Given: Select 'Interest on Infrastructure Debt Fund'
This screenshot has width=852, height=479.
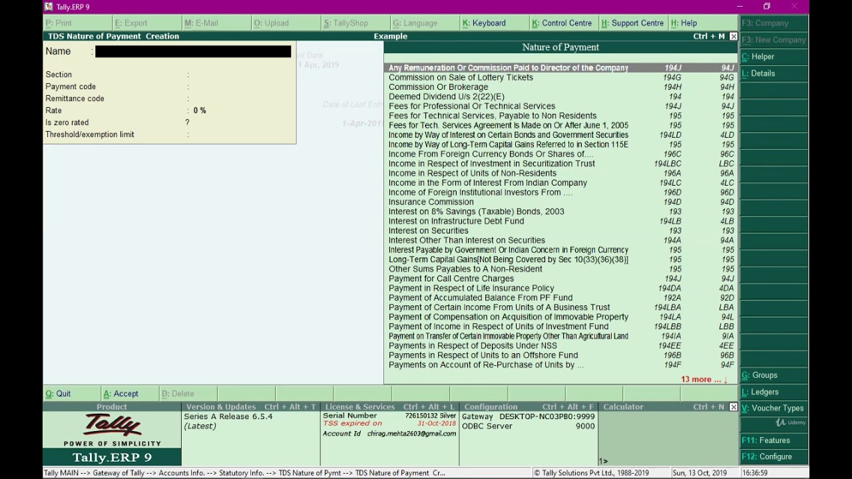Looking at the screenshot, I should (x=561, y=221).
